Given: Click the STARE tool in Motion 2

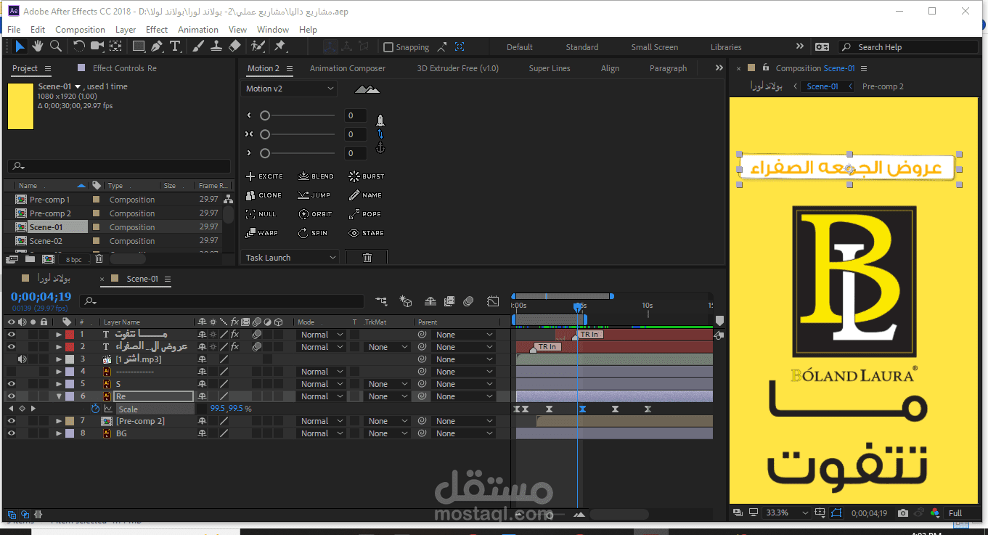Looking at the screenshot, I should pos(367,233).
